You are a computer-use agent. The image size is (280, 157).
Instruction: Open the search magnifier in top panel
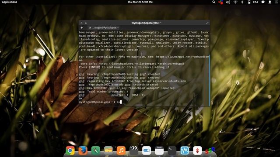tap(214, 2)
